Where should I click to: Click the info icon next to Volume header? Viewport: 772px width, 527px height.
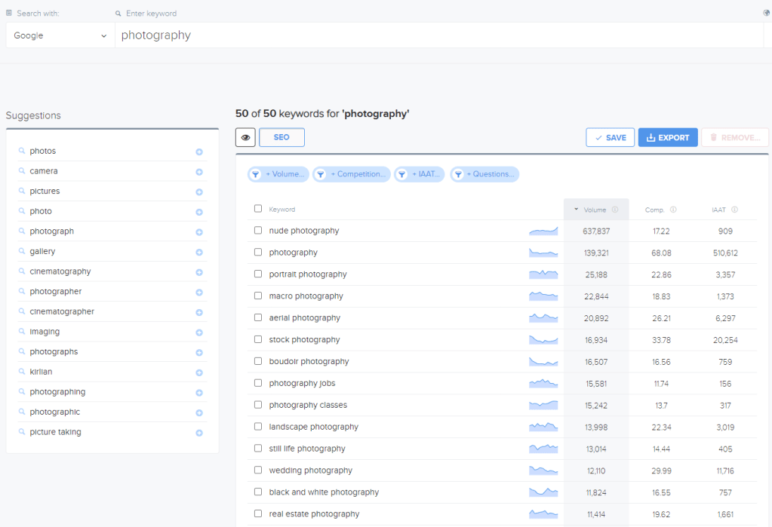tap(615, 210)
